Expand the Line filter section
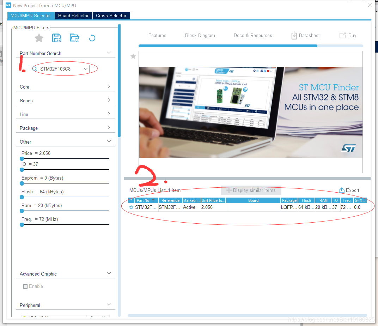 pyautogui.click(x=109, y=114)
